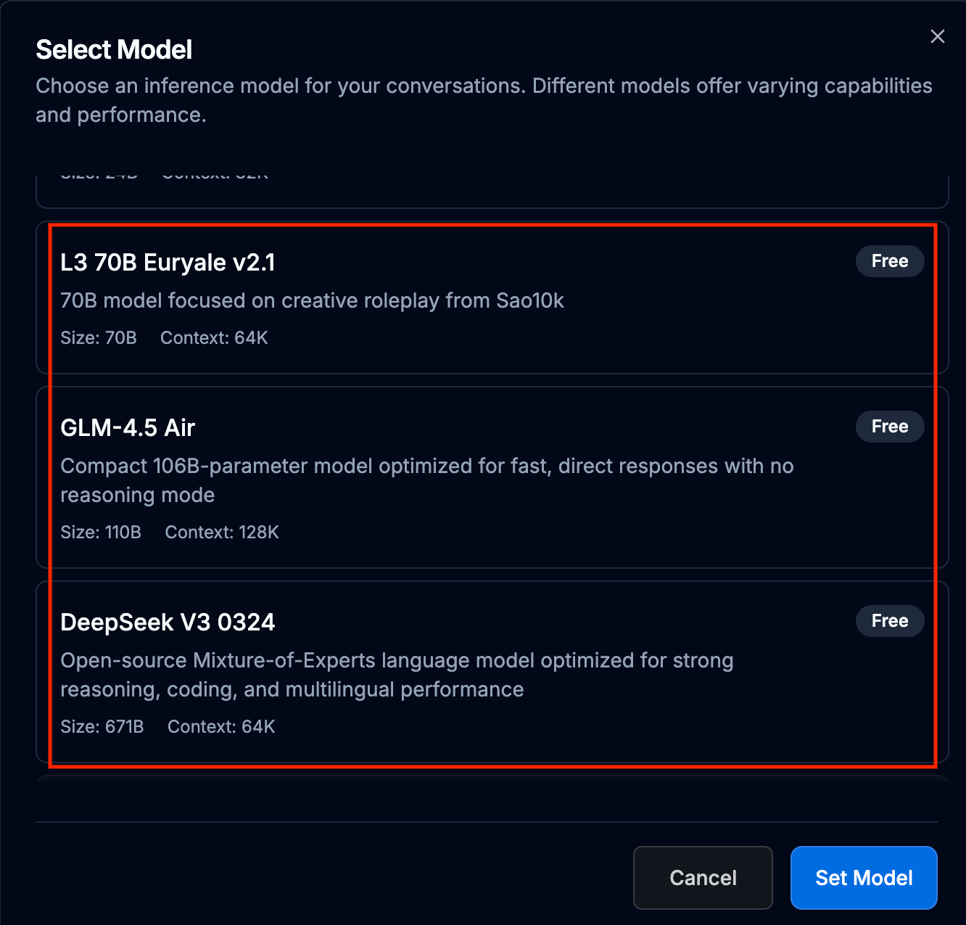966x925 pixels.
Task: Click the Context: 128K label
Action: (x=222, y=533)
